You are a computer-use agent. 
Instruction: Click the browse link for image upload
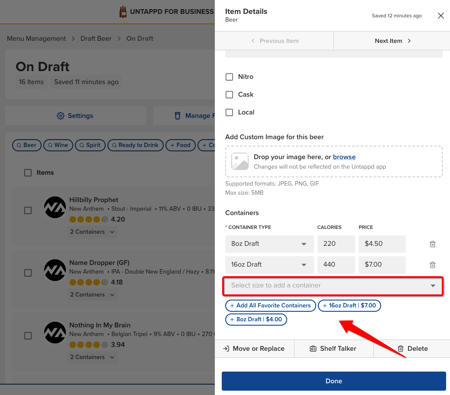pos(344,157)
